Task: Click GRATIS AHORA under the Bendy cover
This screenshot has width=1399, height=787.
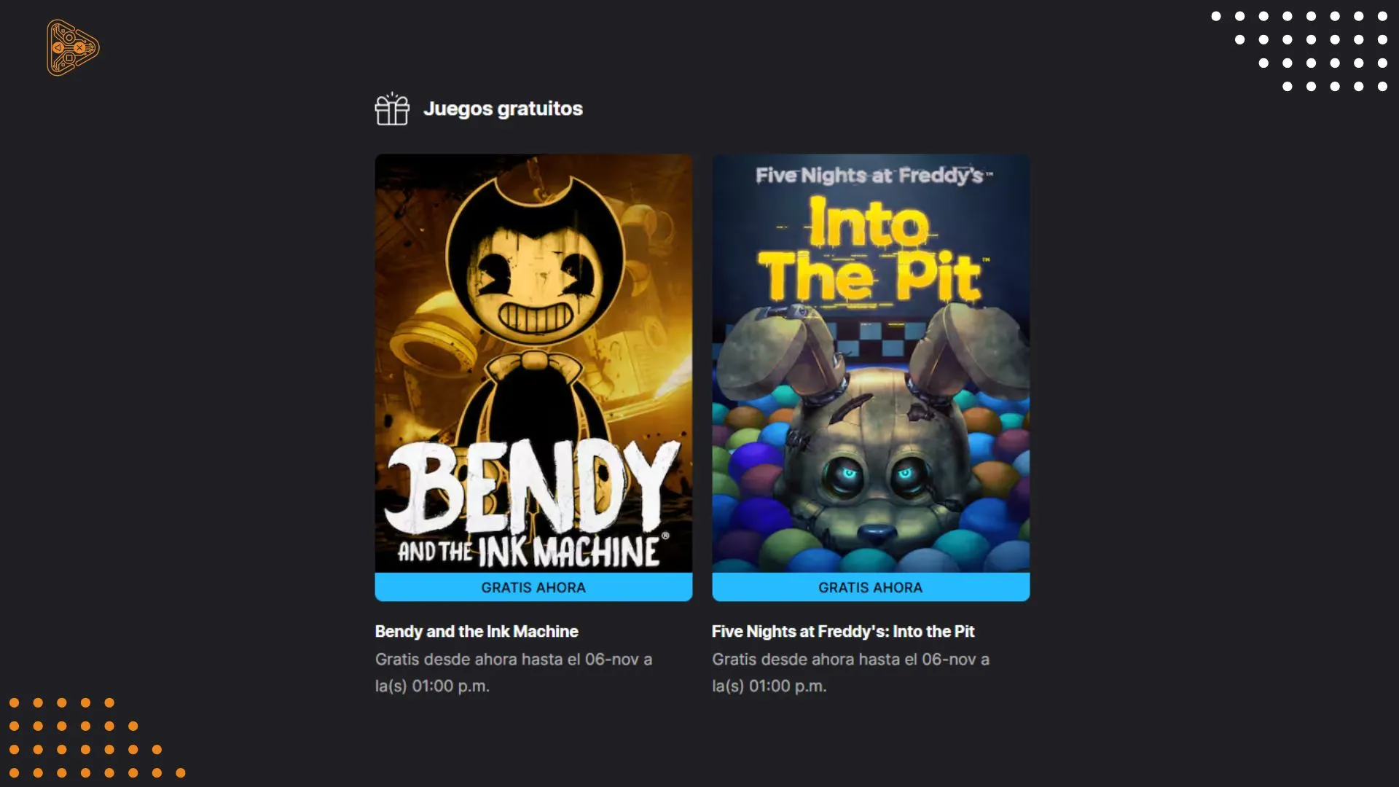Action: [533, 587]
